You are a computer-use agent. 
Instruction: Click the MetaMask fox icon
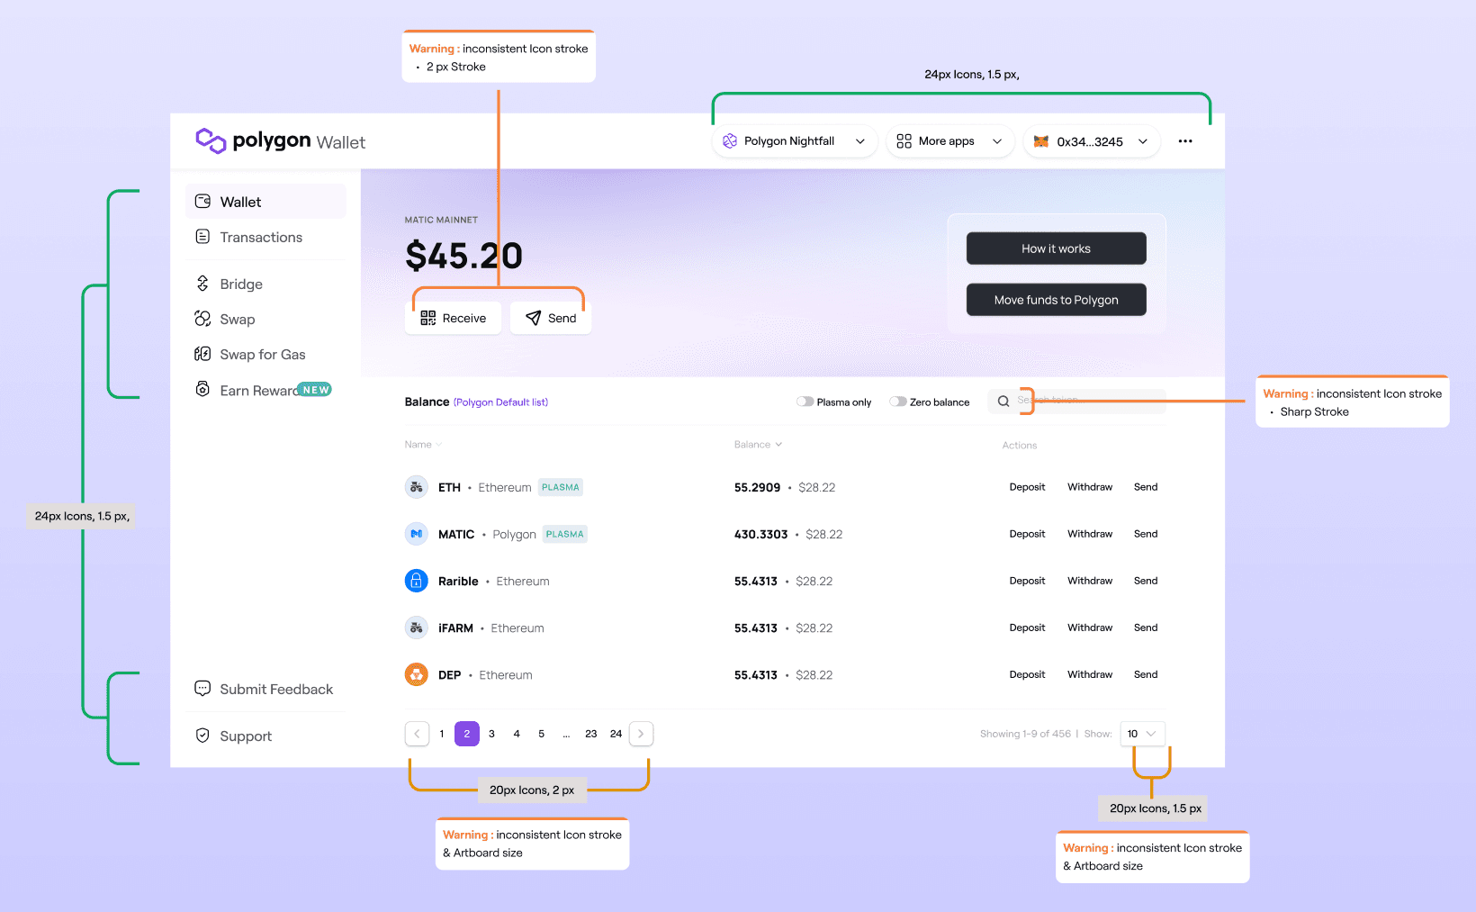point(1041,141)
